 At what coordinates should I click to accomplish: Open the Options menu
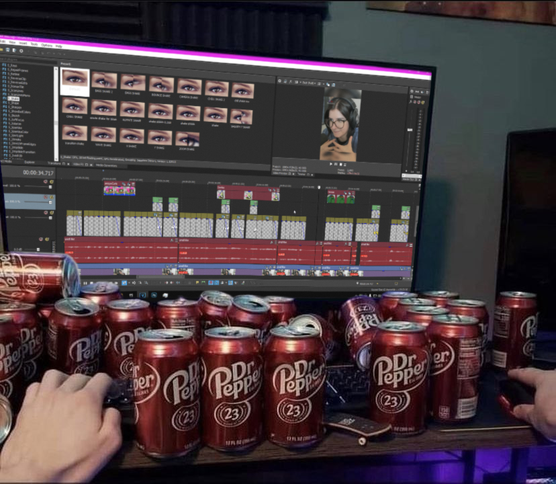[x=47, y=46]
